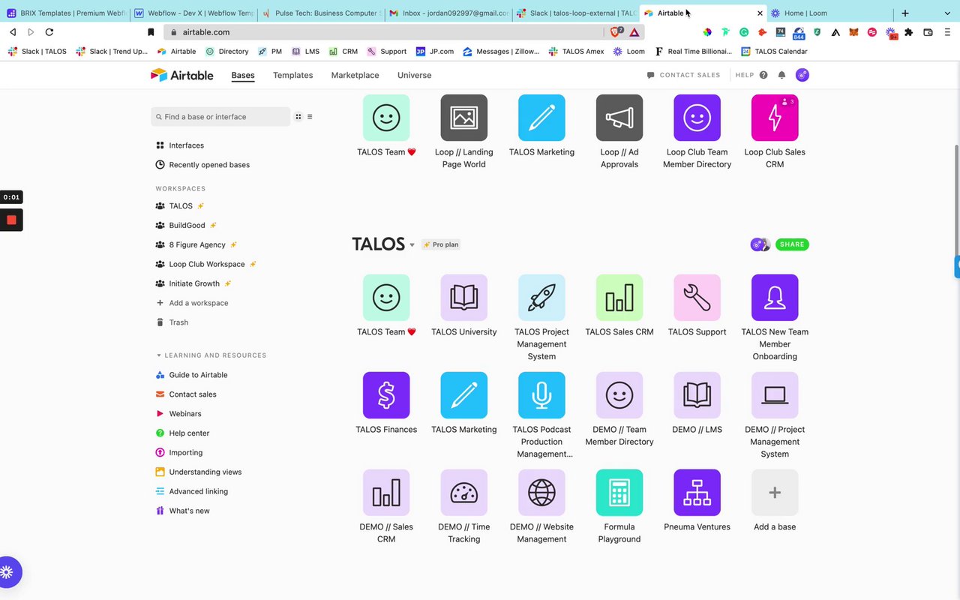Open DEMO // Website Management globe icon
The image size is (960, 600).
[541, 493]
